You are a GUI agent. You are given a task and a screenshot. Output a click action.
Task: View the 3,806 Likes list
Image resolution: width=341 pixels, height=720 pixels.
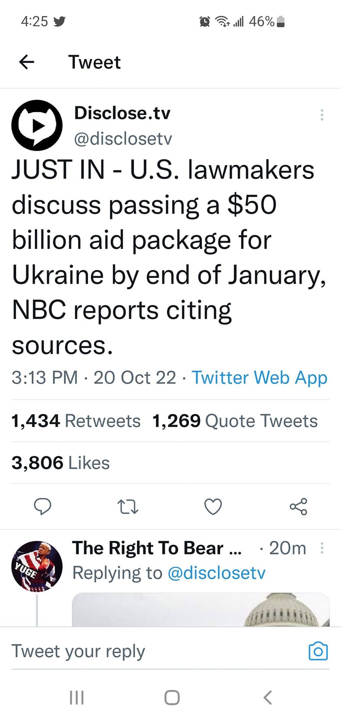(x=61, y=463)
